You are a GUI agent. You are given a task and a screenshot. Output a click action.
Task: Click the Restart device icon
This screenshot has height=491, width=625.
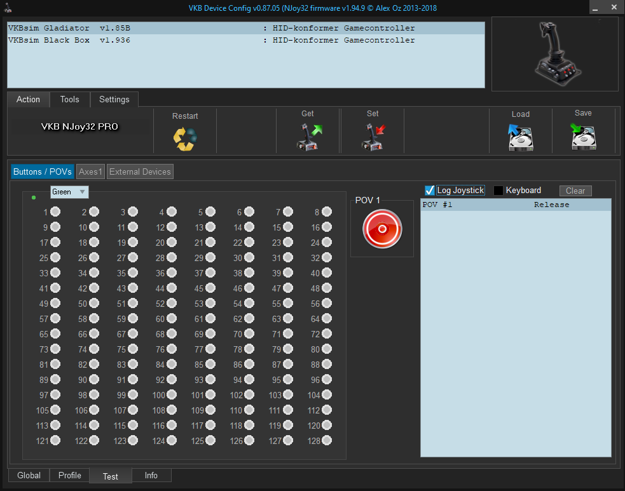pyautogui.click(x=185, y=138)
